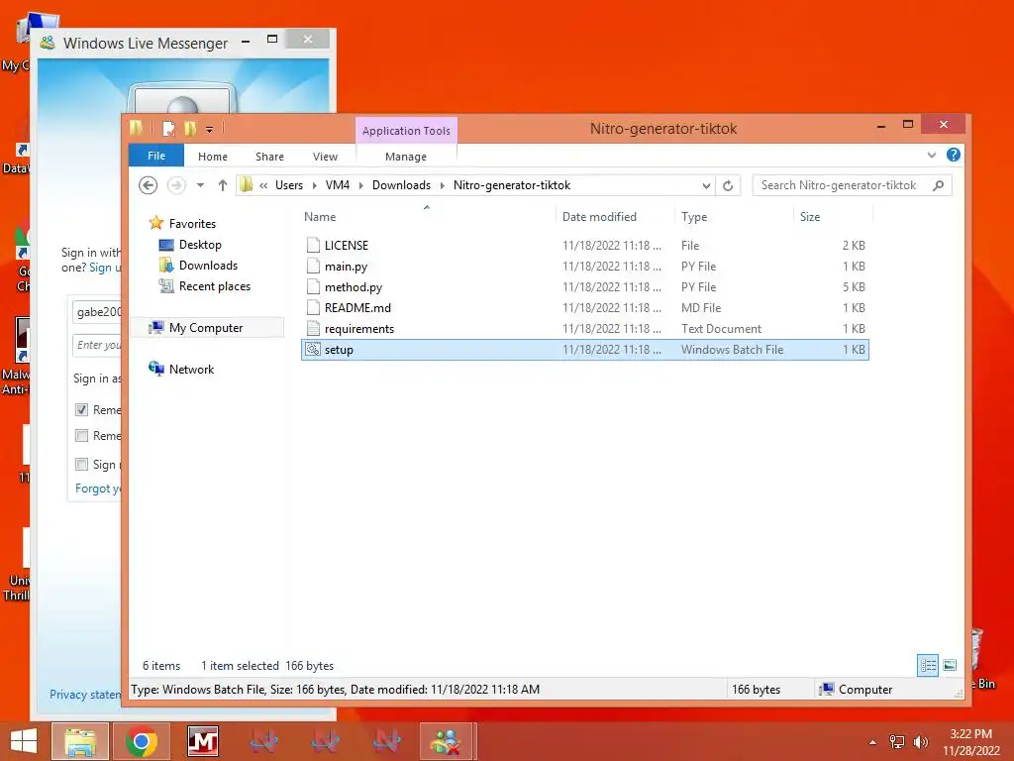Sort files by Name column header
This screenshot has height=761, width=1014.
[427, 217]
